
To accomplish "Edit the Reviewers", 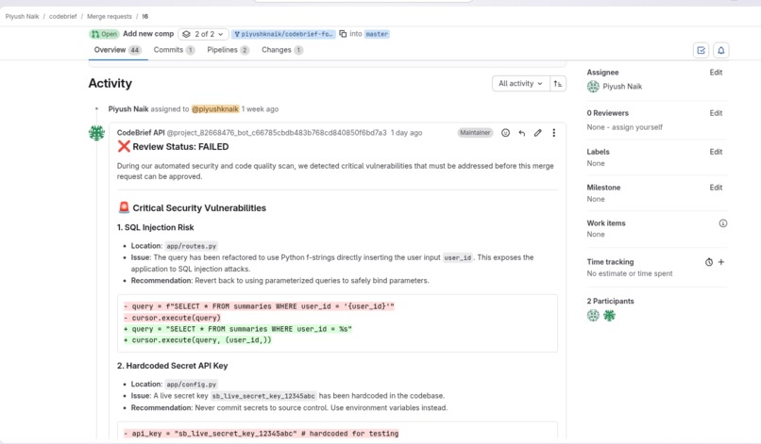I will point(716,113).
